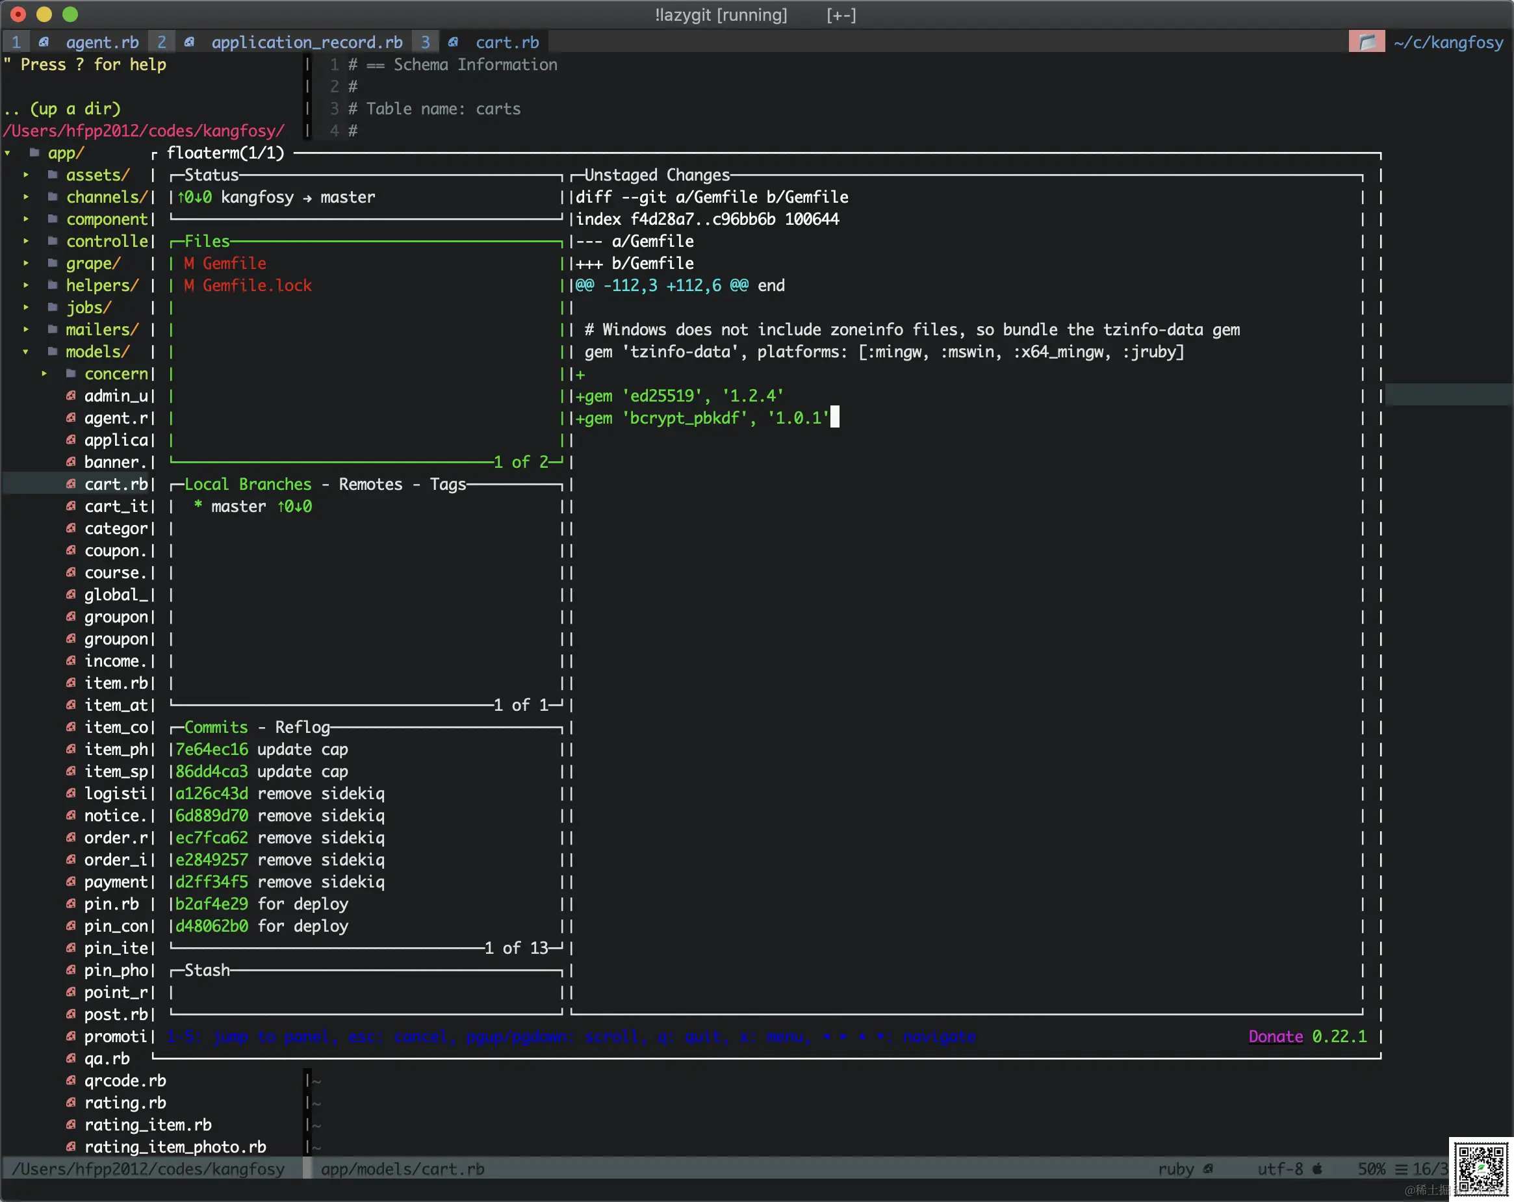Click ruby icon in status bar filetype
The image size is (1514, 1202).
click(x=1209, y=1169)
